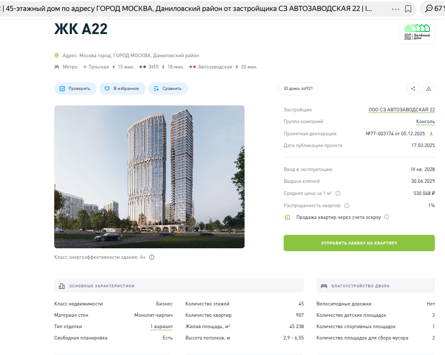Click the bookmark icon in browser bar
The image size is (445, 355).
[408, 9]
